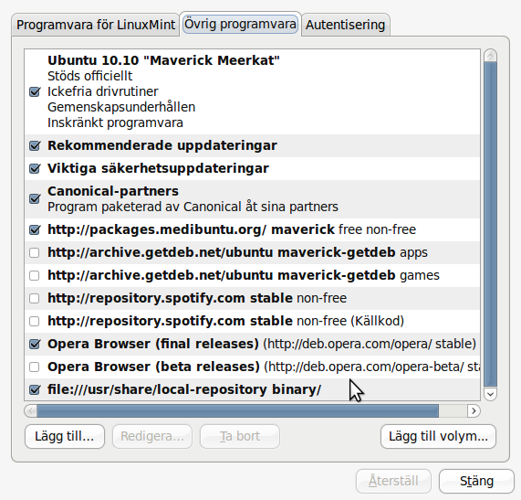Enable the Spotify non-free (Källkod) source

coord(35,321)
